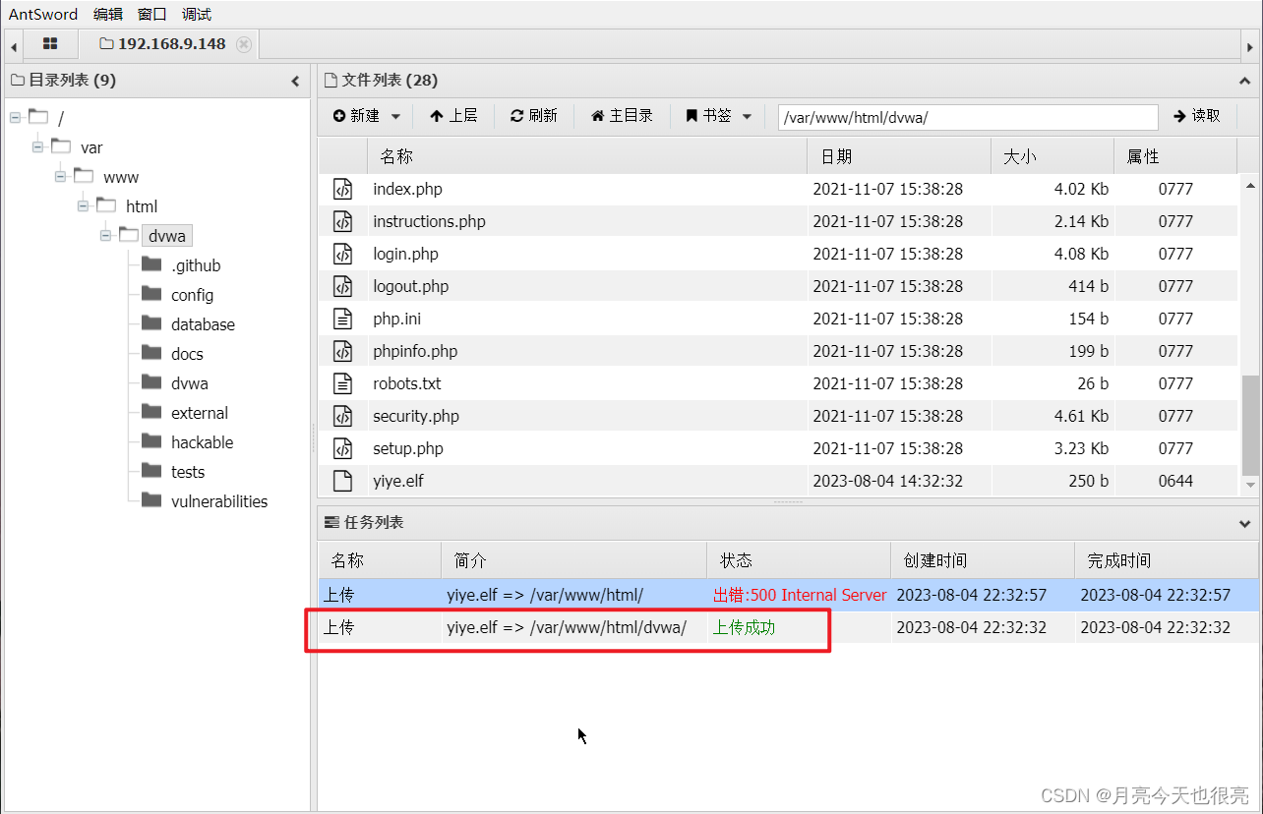1263x814 pixels.
Task: Collapse the dvwa tree node toggle
Action: pyautogui.click(x=106, y=236)
